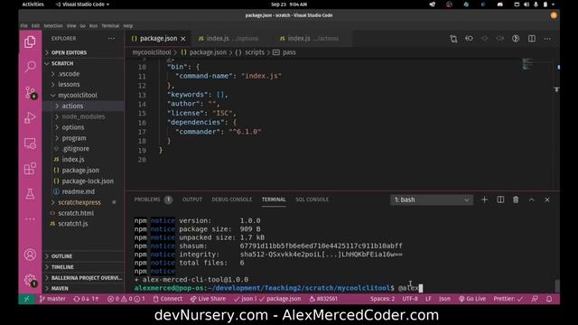Create a new terminal
Image resolution: width=578 pixels, height=325 pixels.
click(484, 200)
